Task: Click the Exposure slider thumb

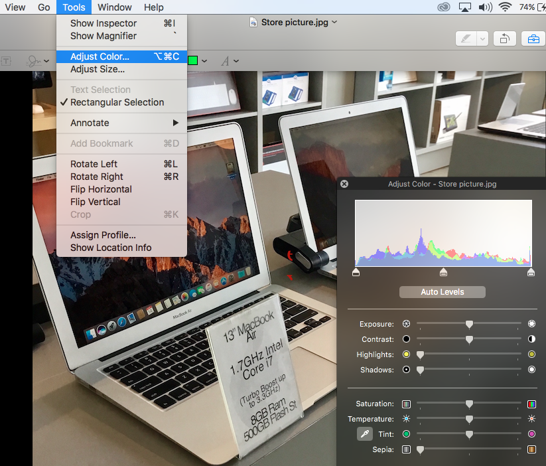Action: point(469,324)
